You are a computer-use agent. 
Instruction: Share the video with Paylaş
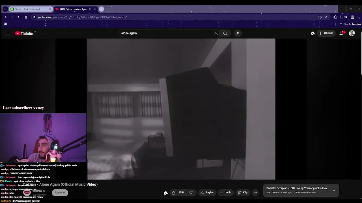tap(207, 193)
